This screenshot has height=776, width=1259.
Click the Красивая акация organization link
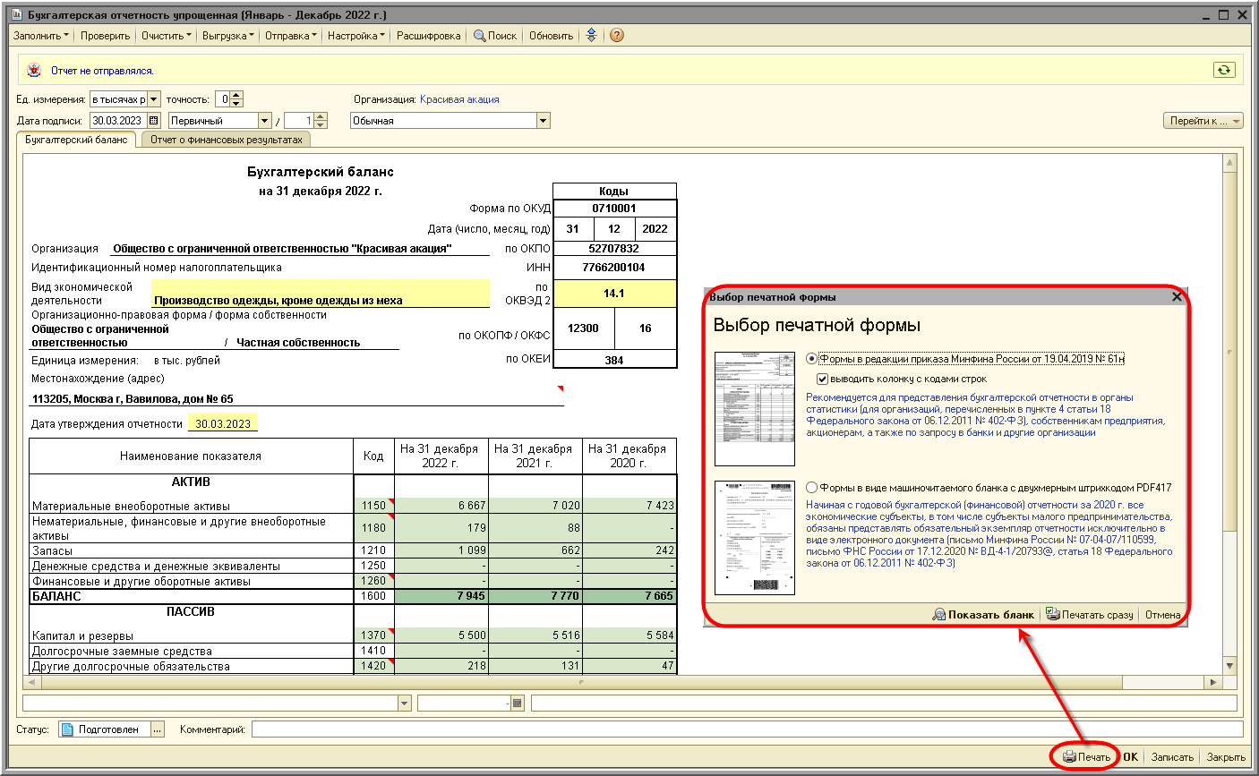tap(459, 99)
